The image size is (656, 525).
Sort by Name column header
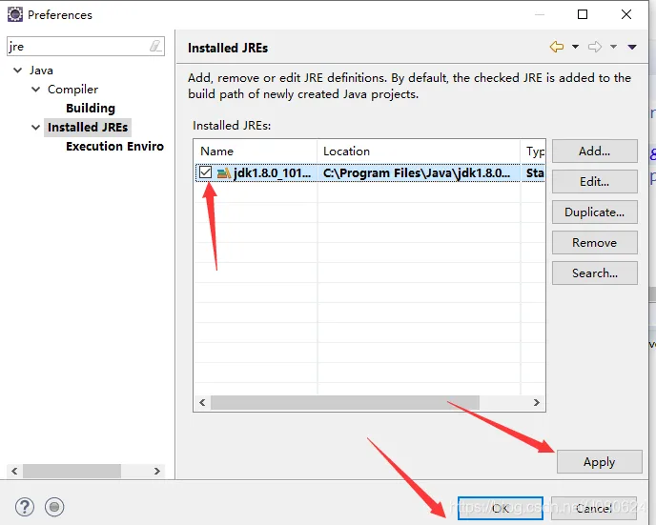(x=256, y=151)
